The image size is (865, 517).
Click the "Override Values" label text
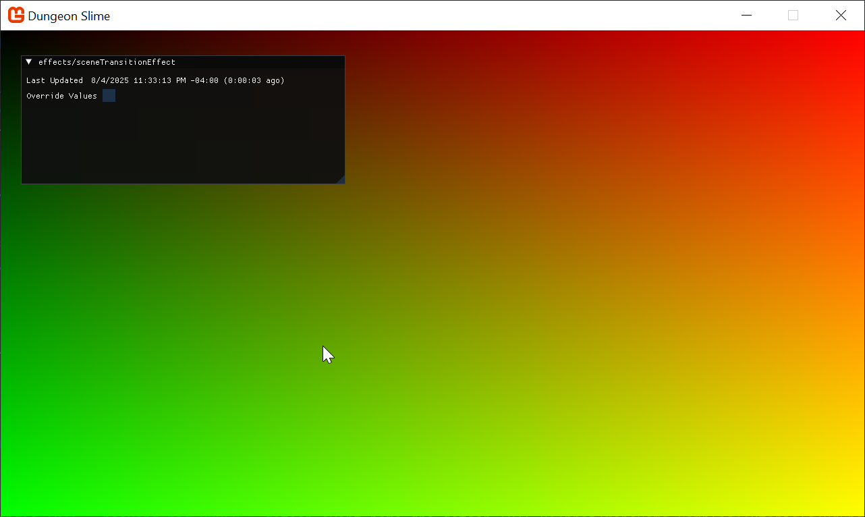(x=61, y=96)
